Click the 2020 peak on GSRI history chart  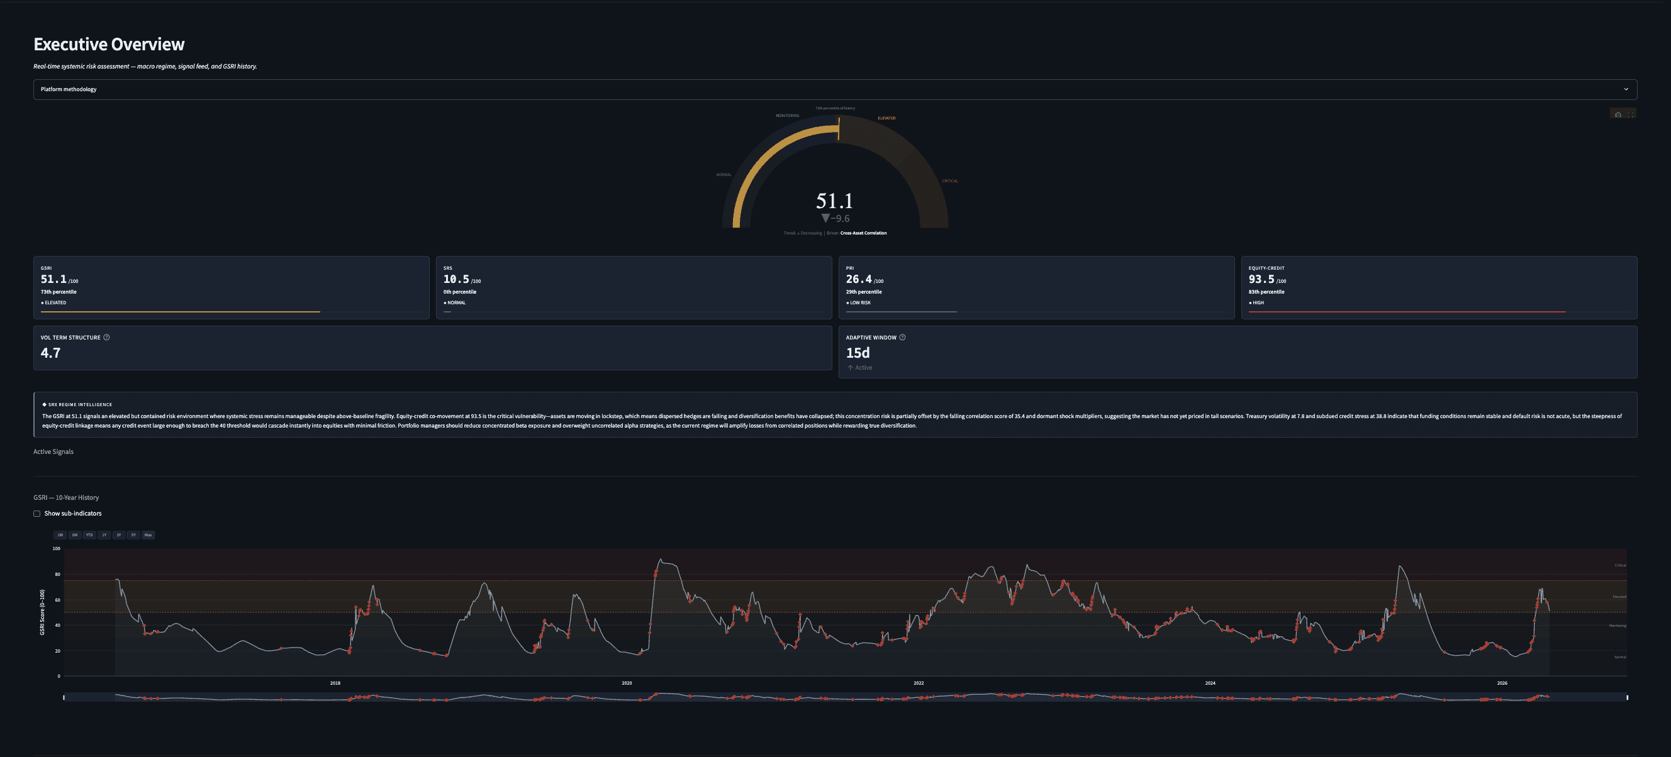tap(661, 560)
